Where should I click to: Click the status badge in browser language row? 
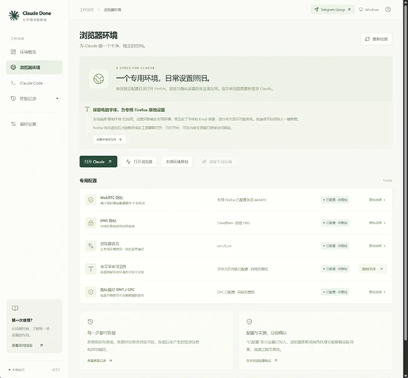coord(335,246)
